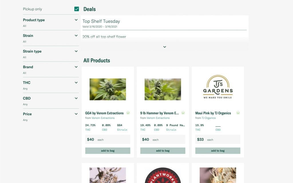Screen dimensions: 293x183
Task: Expand the THC filter
Action: [x=76, y=82]
